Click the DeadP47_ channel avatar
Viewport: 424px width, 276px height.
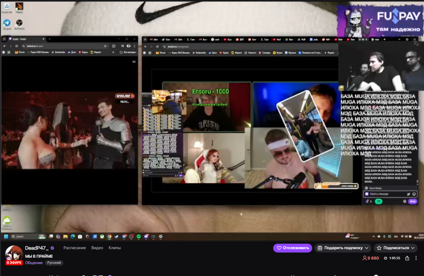(14, 253)
